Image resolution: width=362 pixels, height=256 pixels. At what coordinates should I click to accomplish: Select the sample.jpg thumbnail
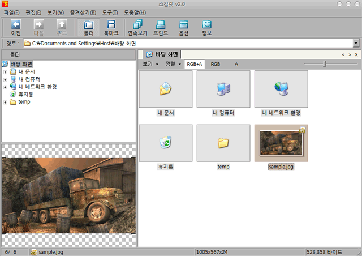tap(281, 143)
